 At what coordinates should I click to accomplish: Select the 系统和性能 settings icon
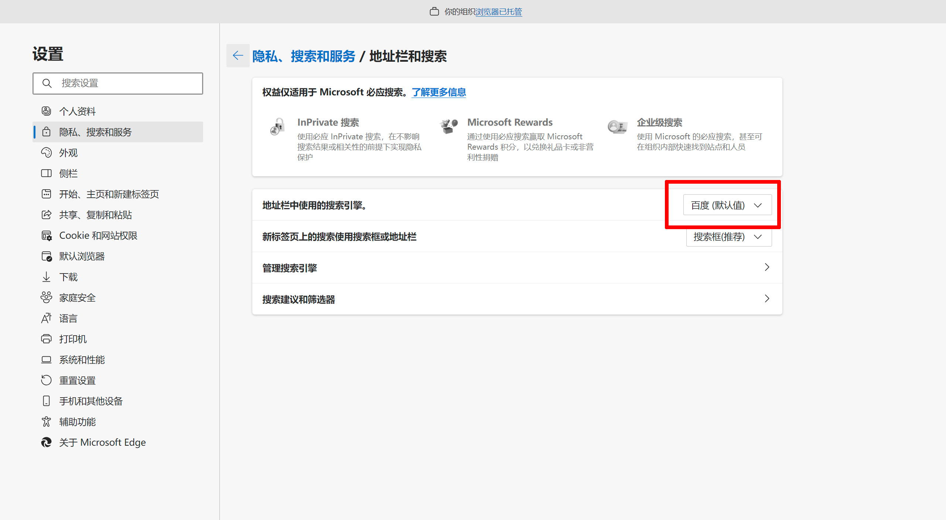[46, 359]
